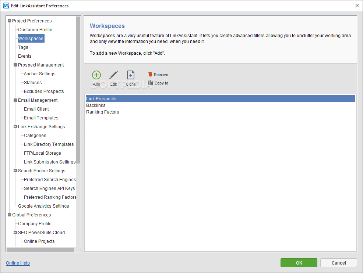Collapse the Email Management node

tap(15, 100)
